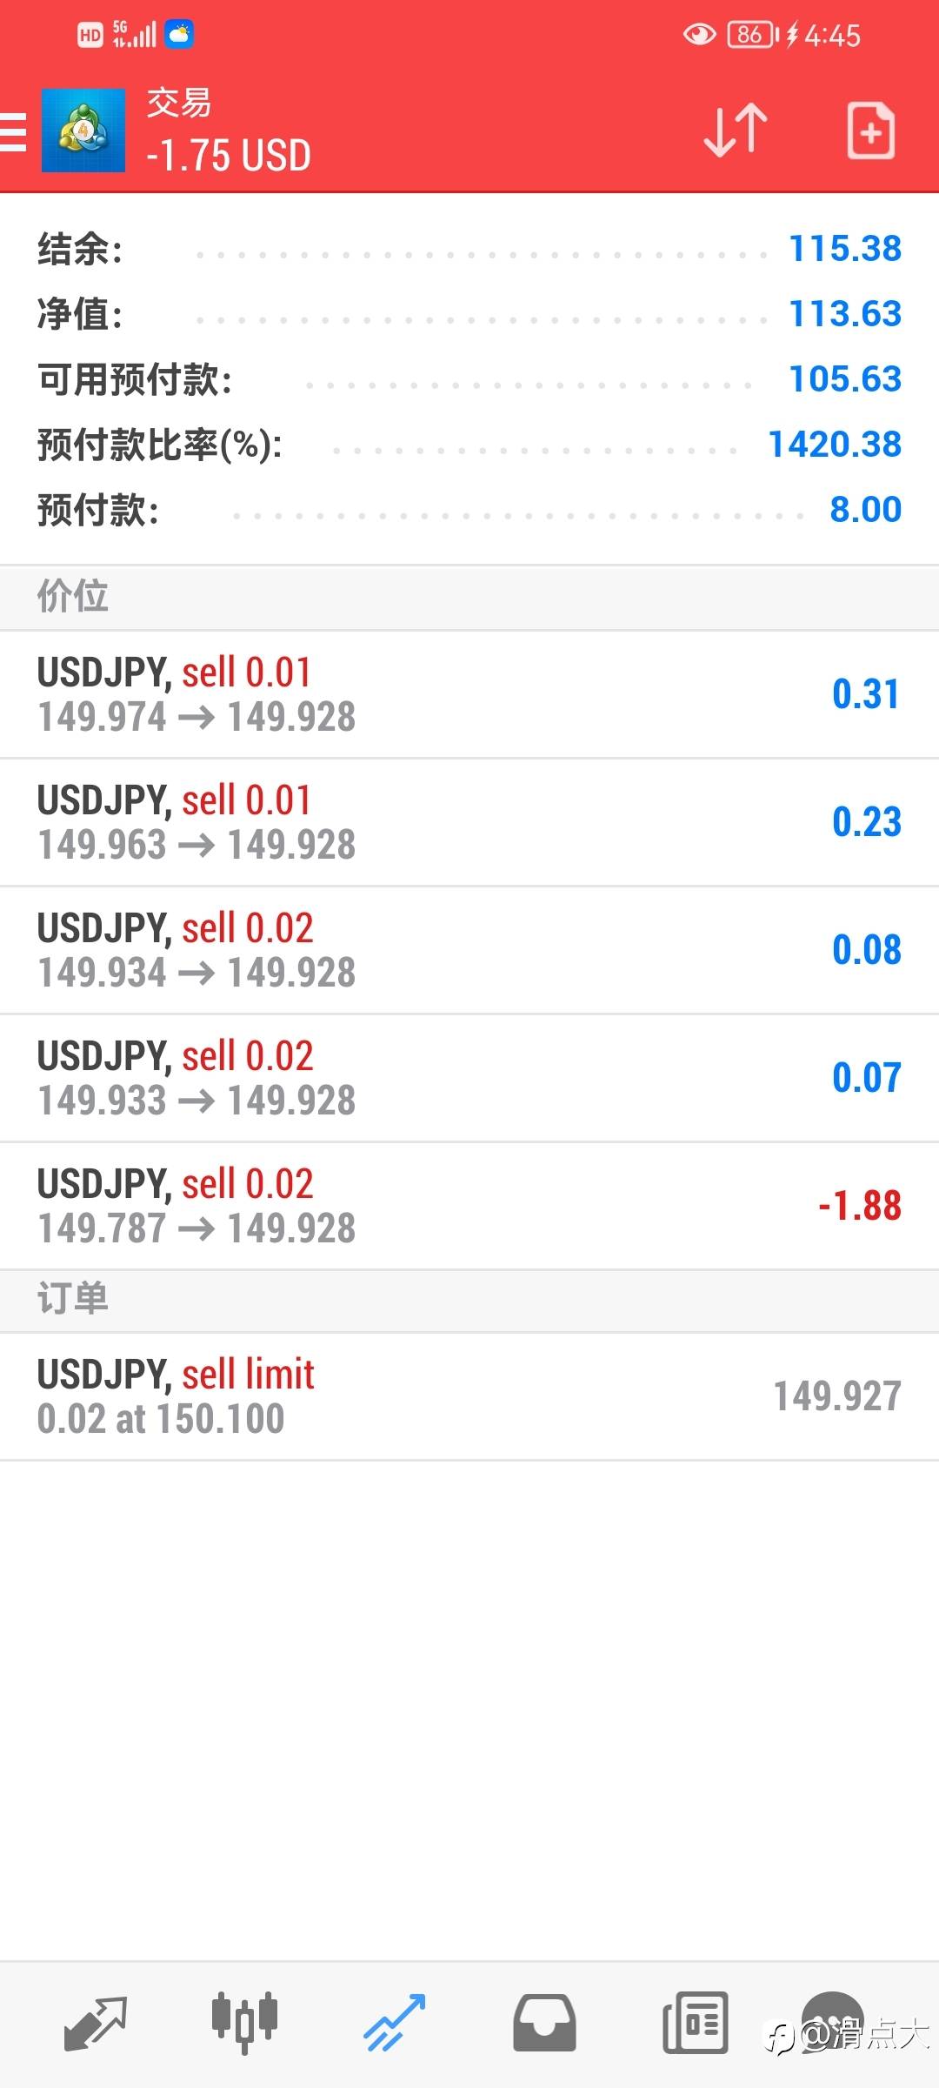Select the losing USDJPY position at 149.787

pyautogui.click(x=469, y=1206)
